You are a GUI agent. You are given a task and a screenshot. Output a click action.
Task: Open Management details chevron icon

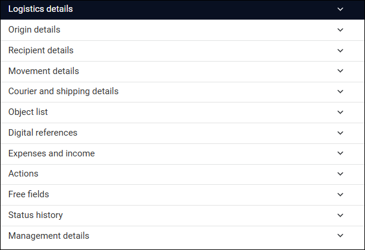click(340, 236)
